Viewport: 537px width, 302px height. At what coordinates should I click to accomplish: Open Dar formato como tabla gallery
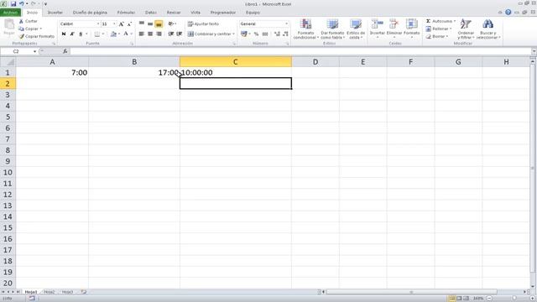click(x=332, y=29)
